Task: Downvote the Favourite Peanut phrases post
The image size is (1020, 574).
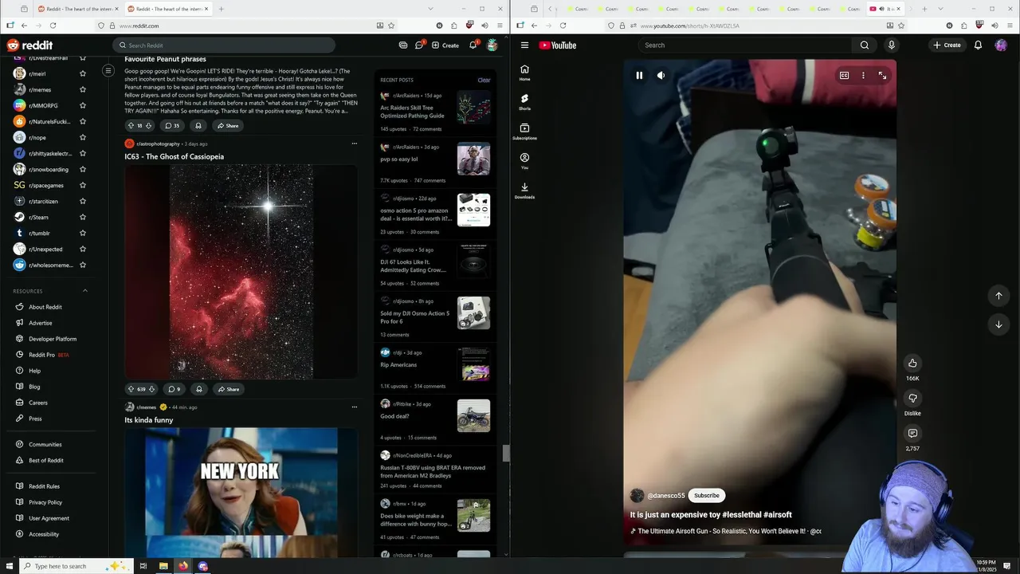Action: (x=148, y=125)
